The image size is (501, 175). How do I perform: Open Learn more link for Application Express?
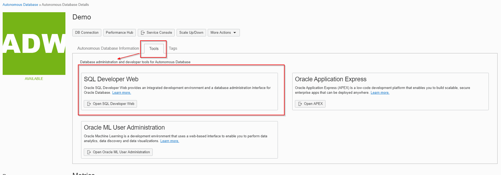(380, 93)
